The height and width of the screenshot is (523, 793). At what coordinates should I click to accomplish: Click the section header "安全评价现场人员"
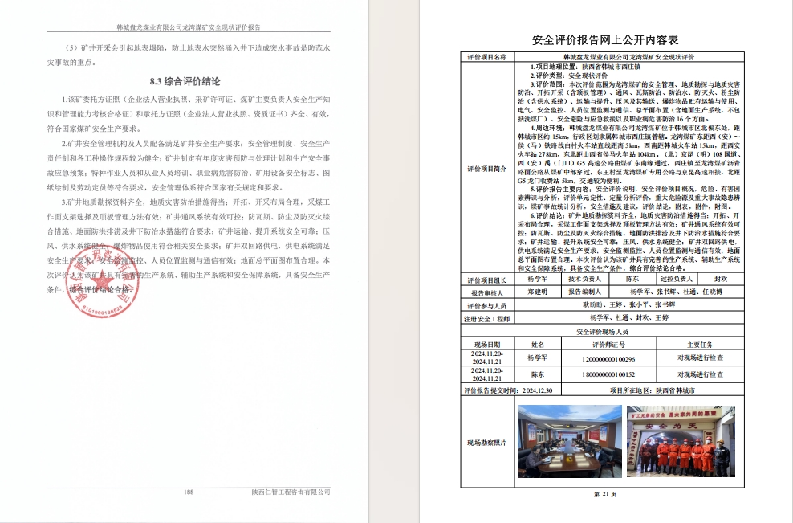point(602,332)
